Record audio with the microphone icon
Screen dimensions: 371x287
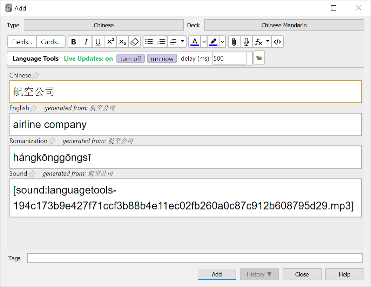(246, 42)
